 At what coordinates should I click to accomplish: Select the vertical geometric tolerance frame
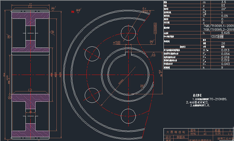click(155, 28)
